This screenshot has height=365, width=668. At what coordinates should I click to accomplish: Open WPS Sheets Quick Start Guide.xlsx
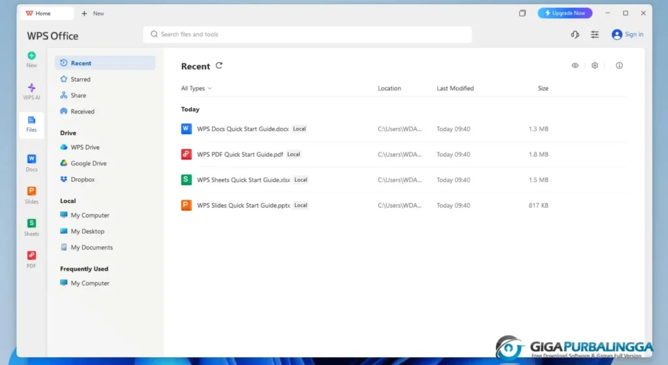pos(243,180)
